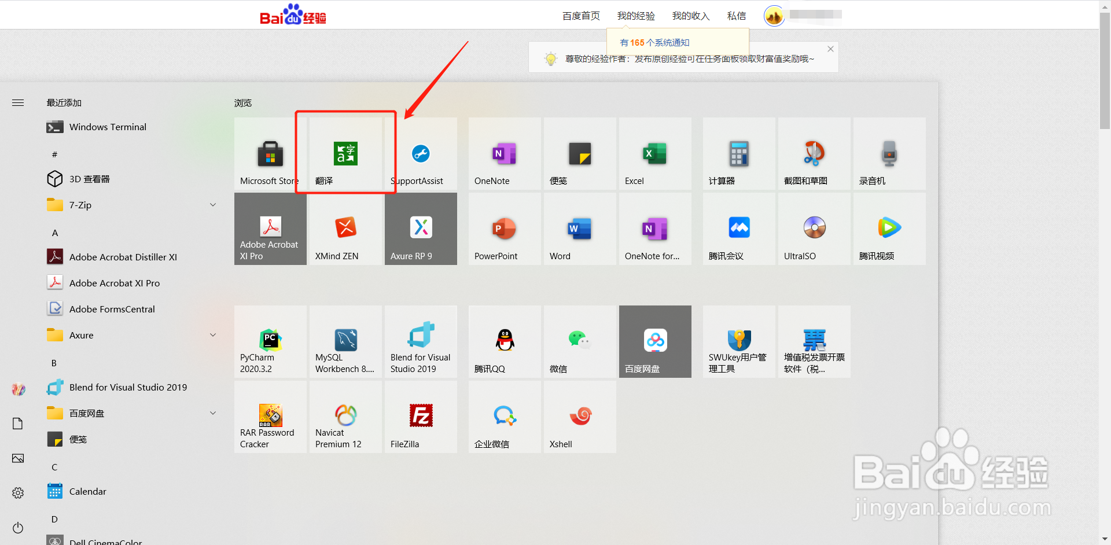Launch the Xshell tile
Image resolution: width=1111 pixels, height=545 pixels.
[580, 417]
